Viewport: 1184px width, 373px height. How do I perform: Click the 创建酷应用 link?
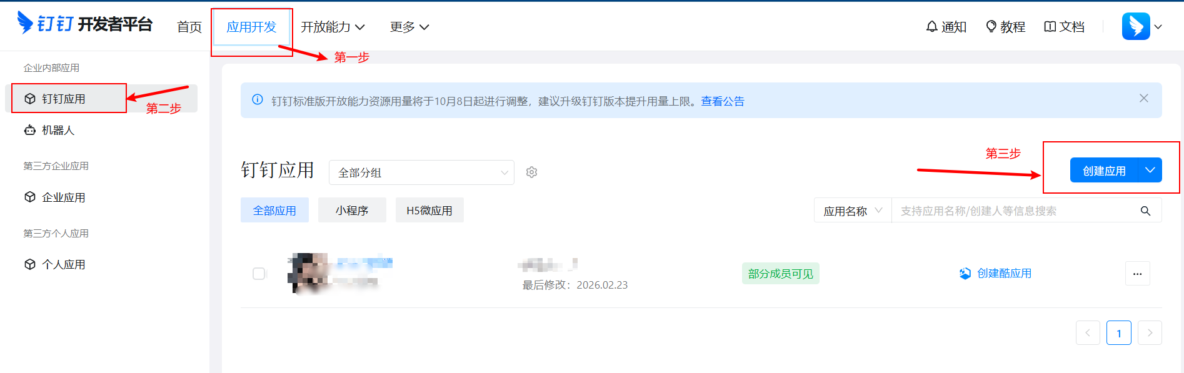coord(996,273)
